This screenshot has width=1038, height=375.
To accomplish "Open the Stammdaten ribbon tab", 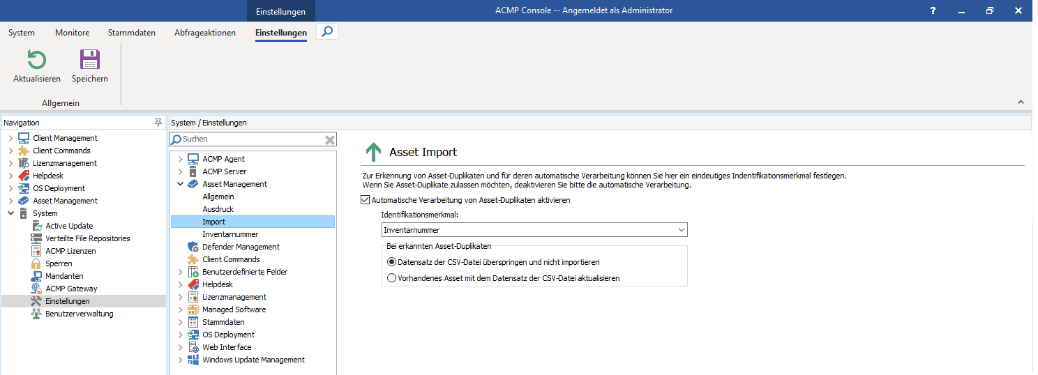I will pyautogui.click(x=132, y=33).
